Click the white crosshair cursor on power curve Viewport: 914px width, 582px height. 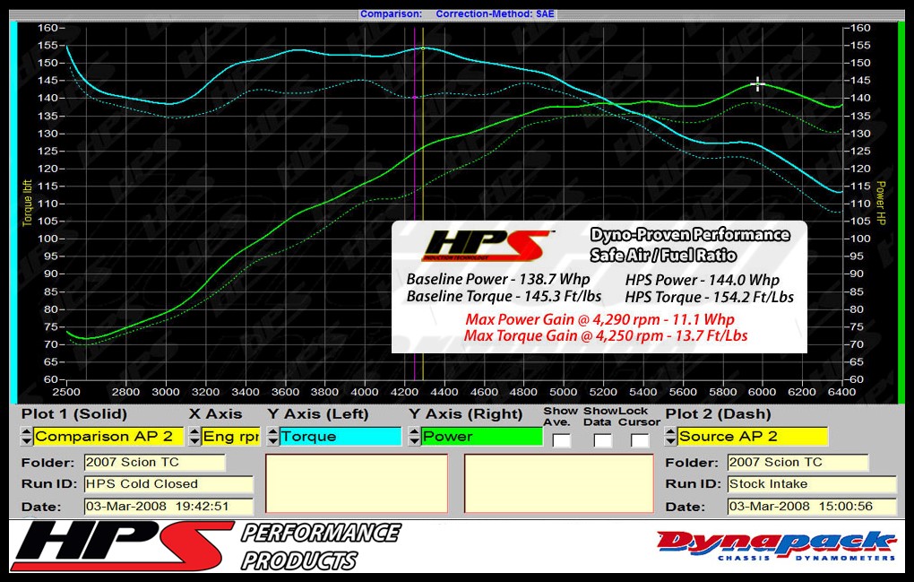(x=757, y=84)
